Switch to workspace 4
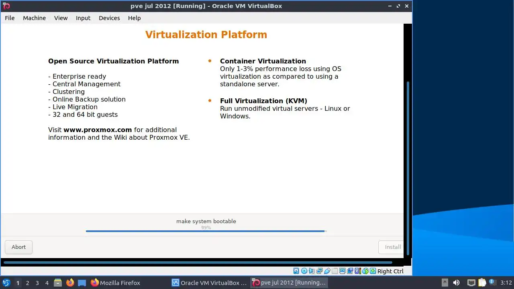The width and height of the screenshot is (514, 289). [47, 283]
